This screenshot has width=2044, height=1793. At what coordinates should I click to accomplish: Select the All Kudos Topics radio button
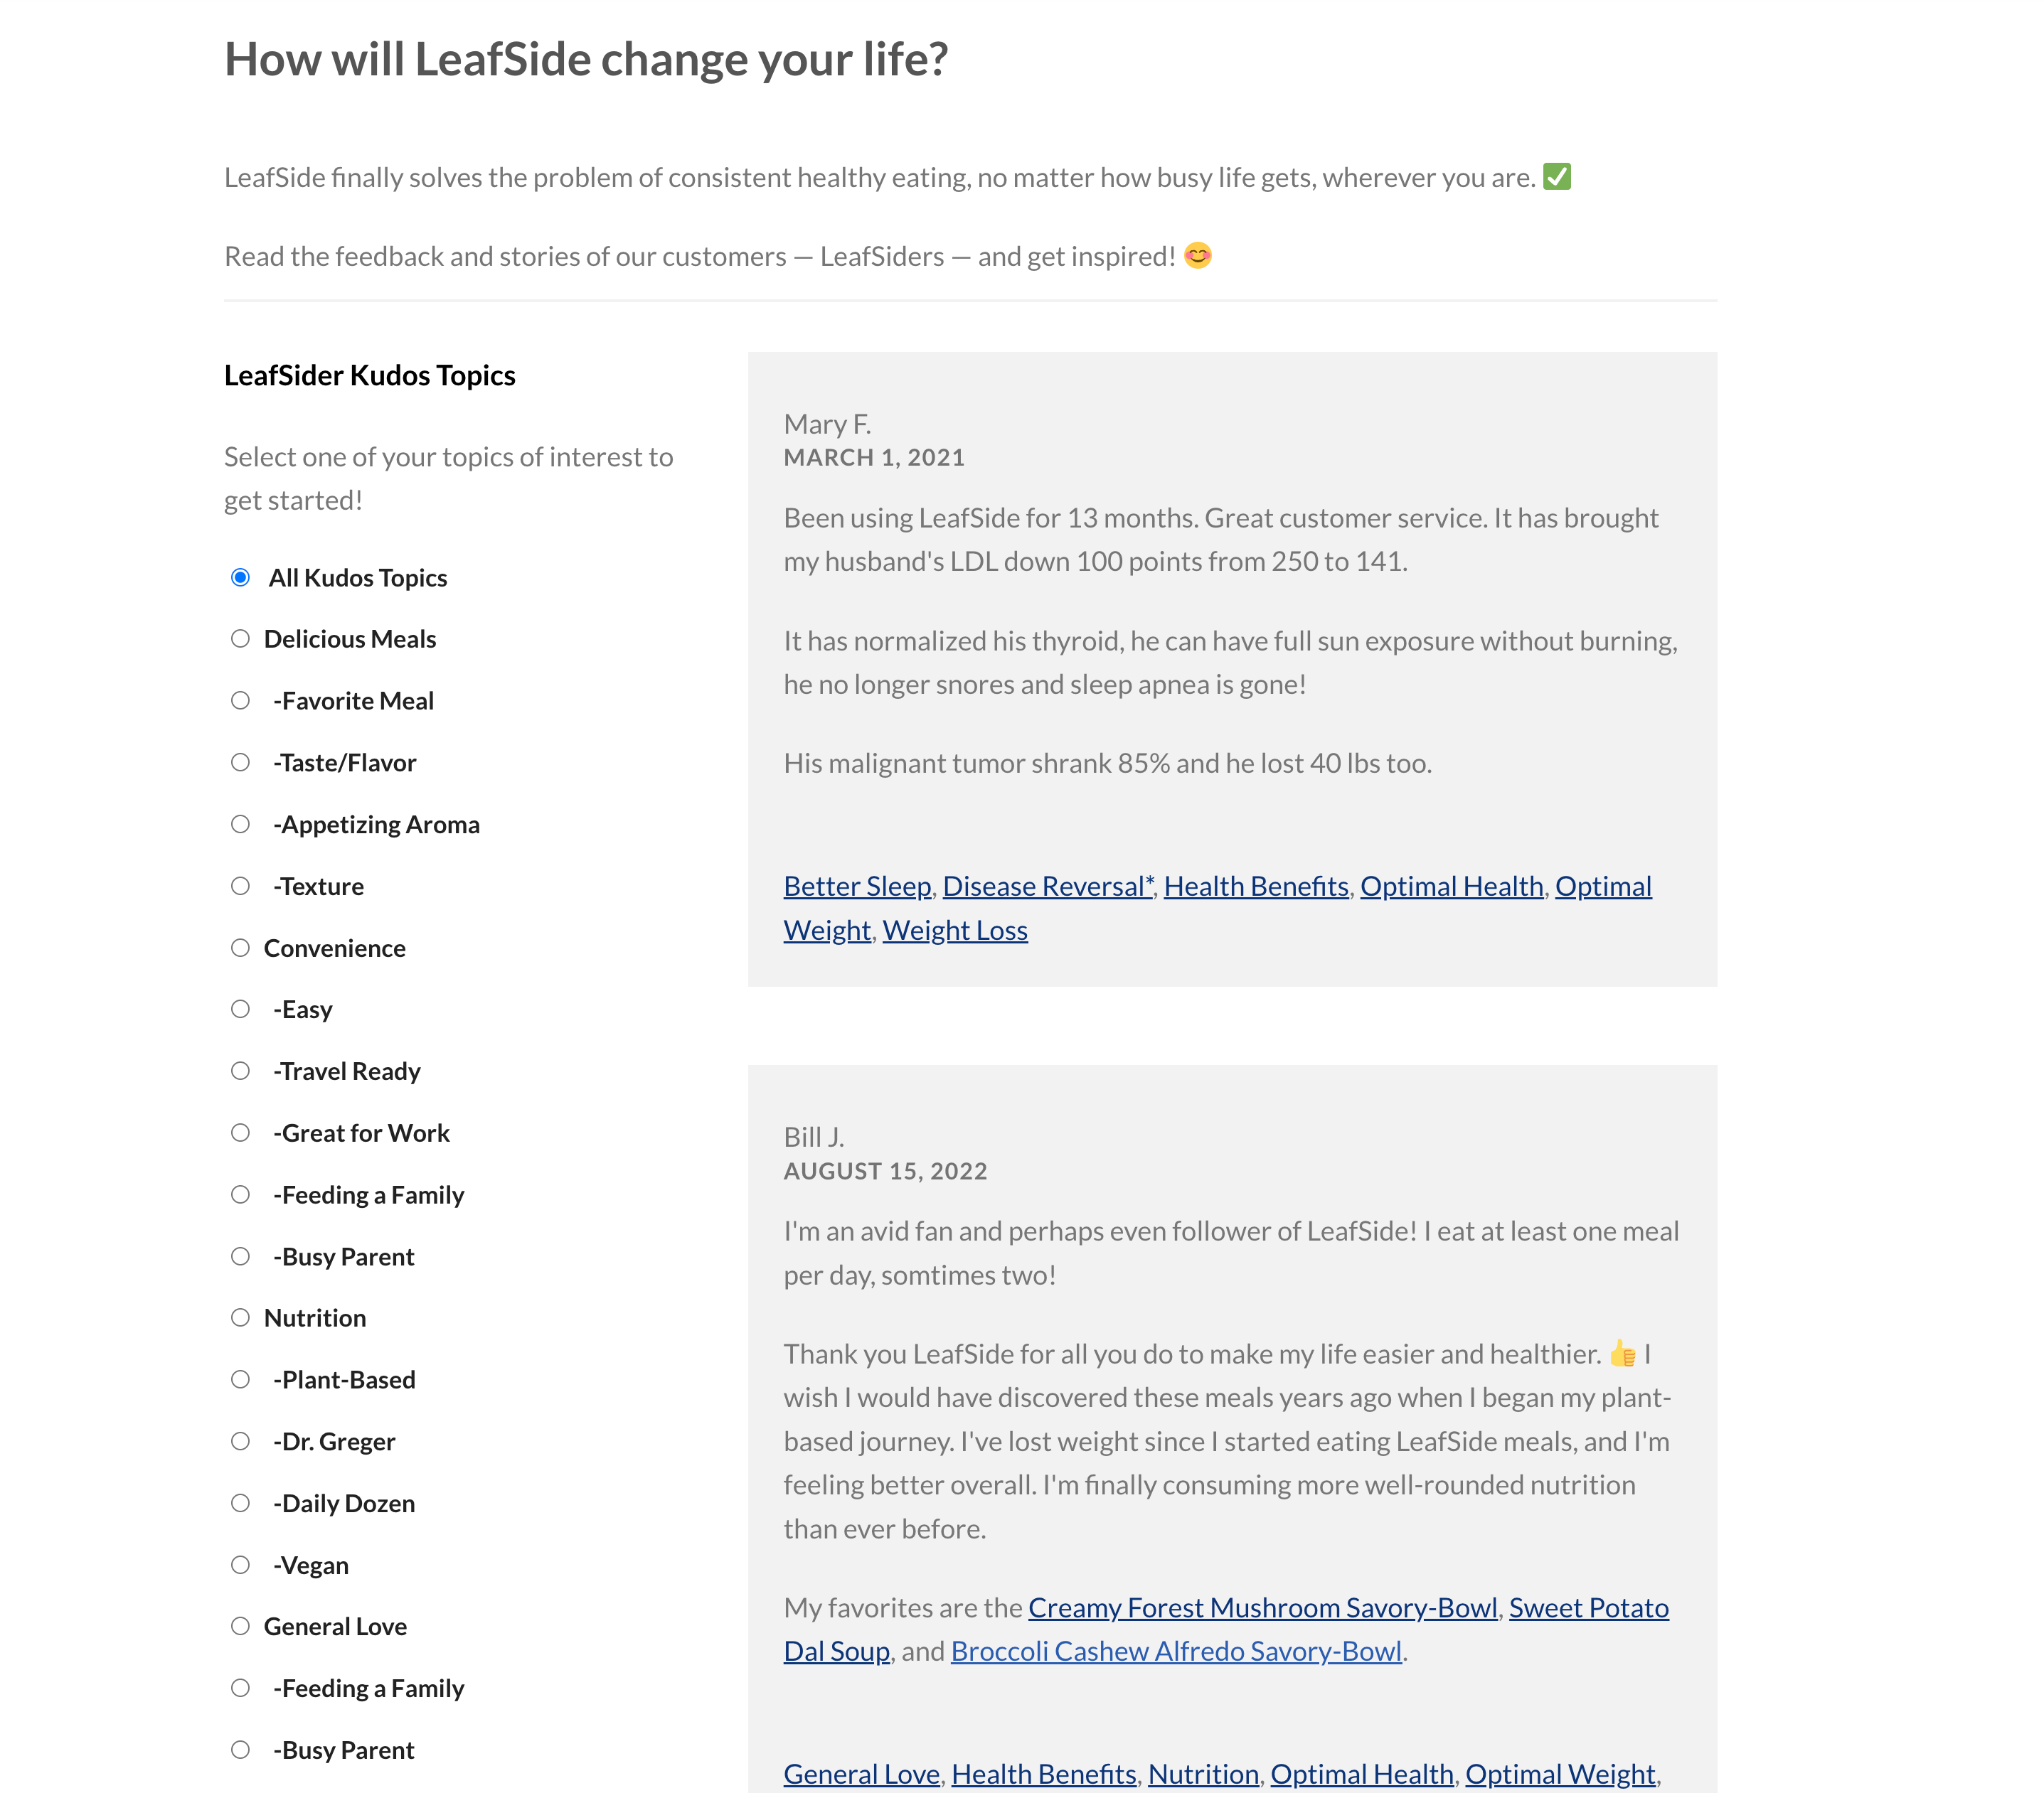pos(240,578)
